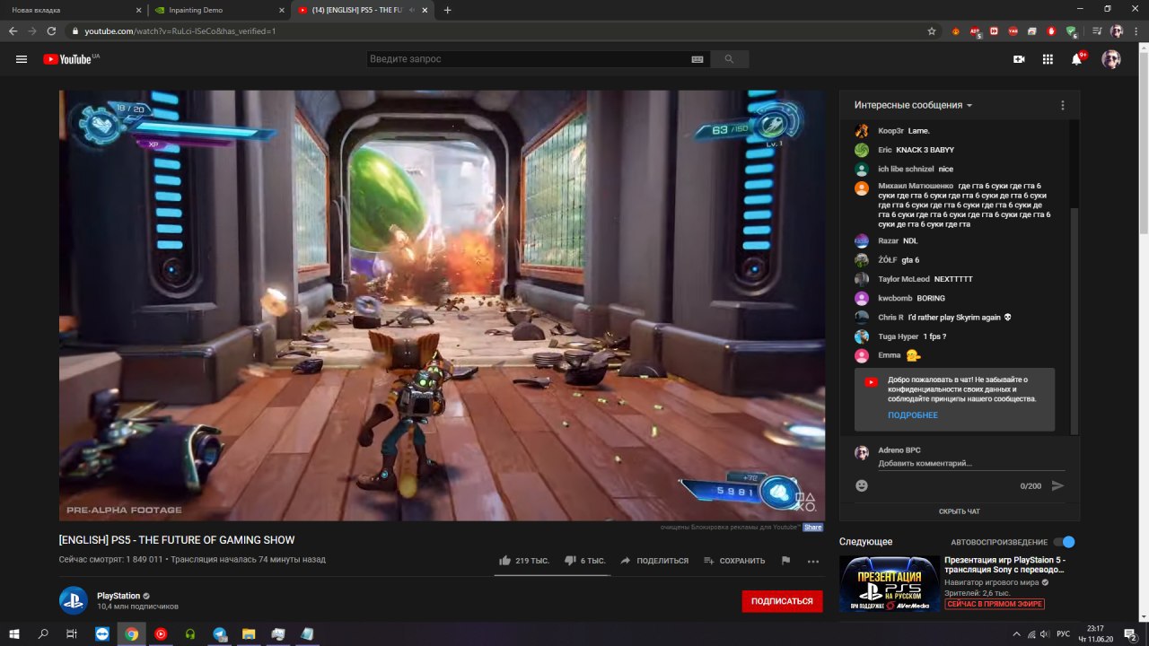Open the emoji picker in chat
Image resolution: width=1149 pixels, height=646 pixels.
tap(862, 485)
